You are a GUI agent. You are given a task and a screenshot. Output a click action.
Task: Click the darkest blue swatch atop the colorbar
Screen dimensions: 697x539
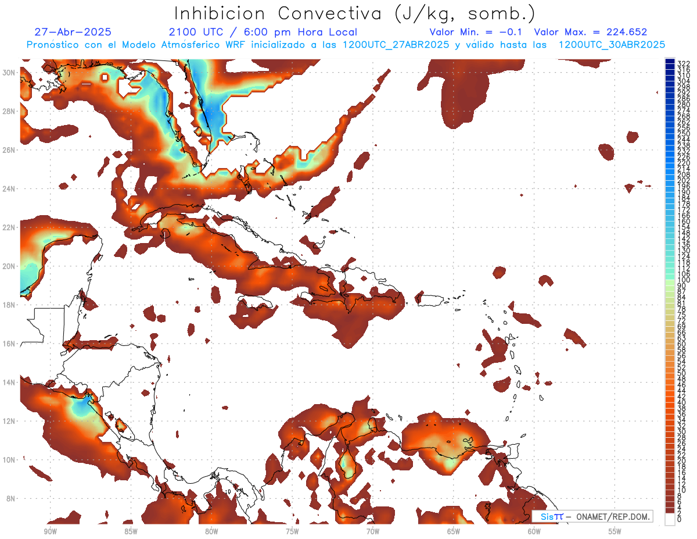(670, 61)
